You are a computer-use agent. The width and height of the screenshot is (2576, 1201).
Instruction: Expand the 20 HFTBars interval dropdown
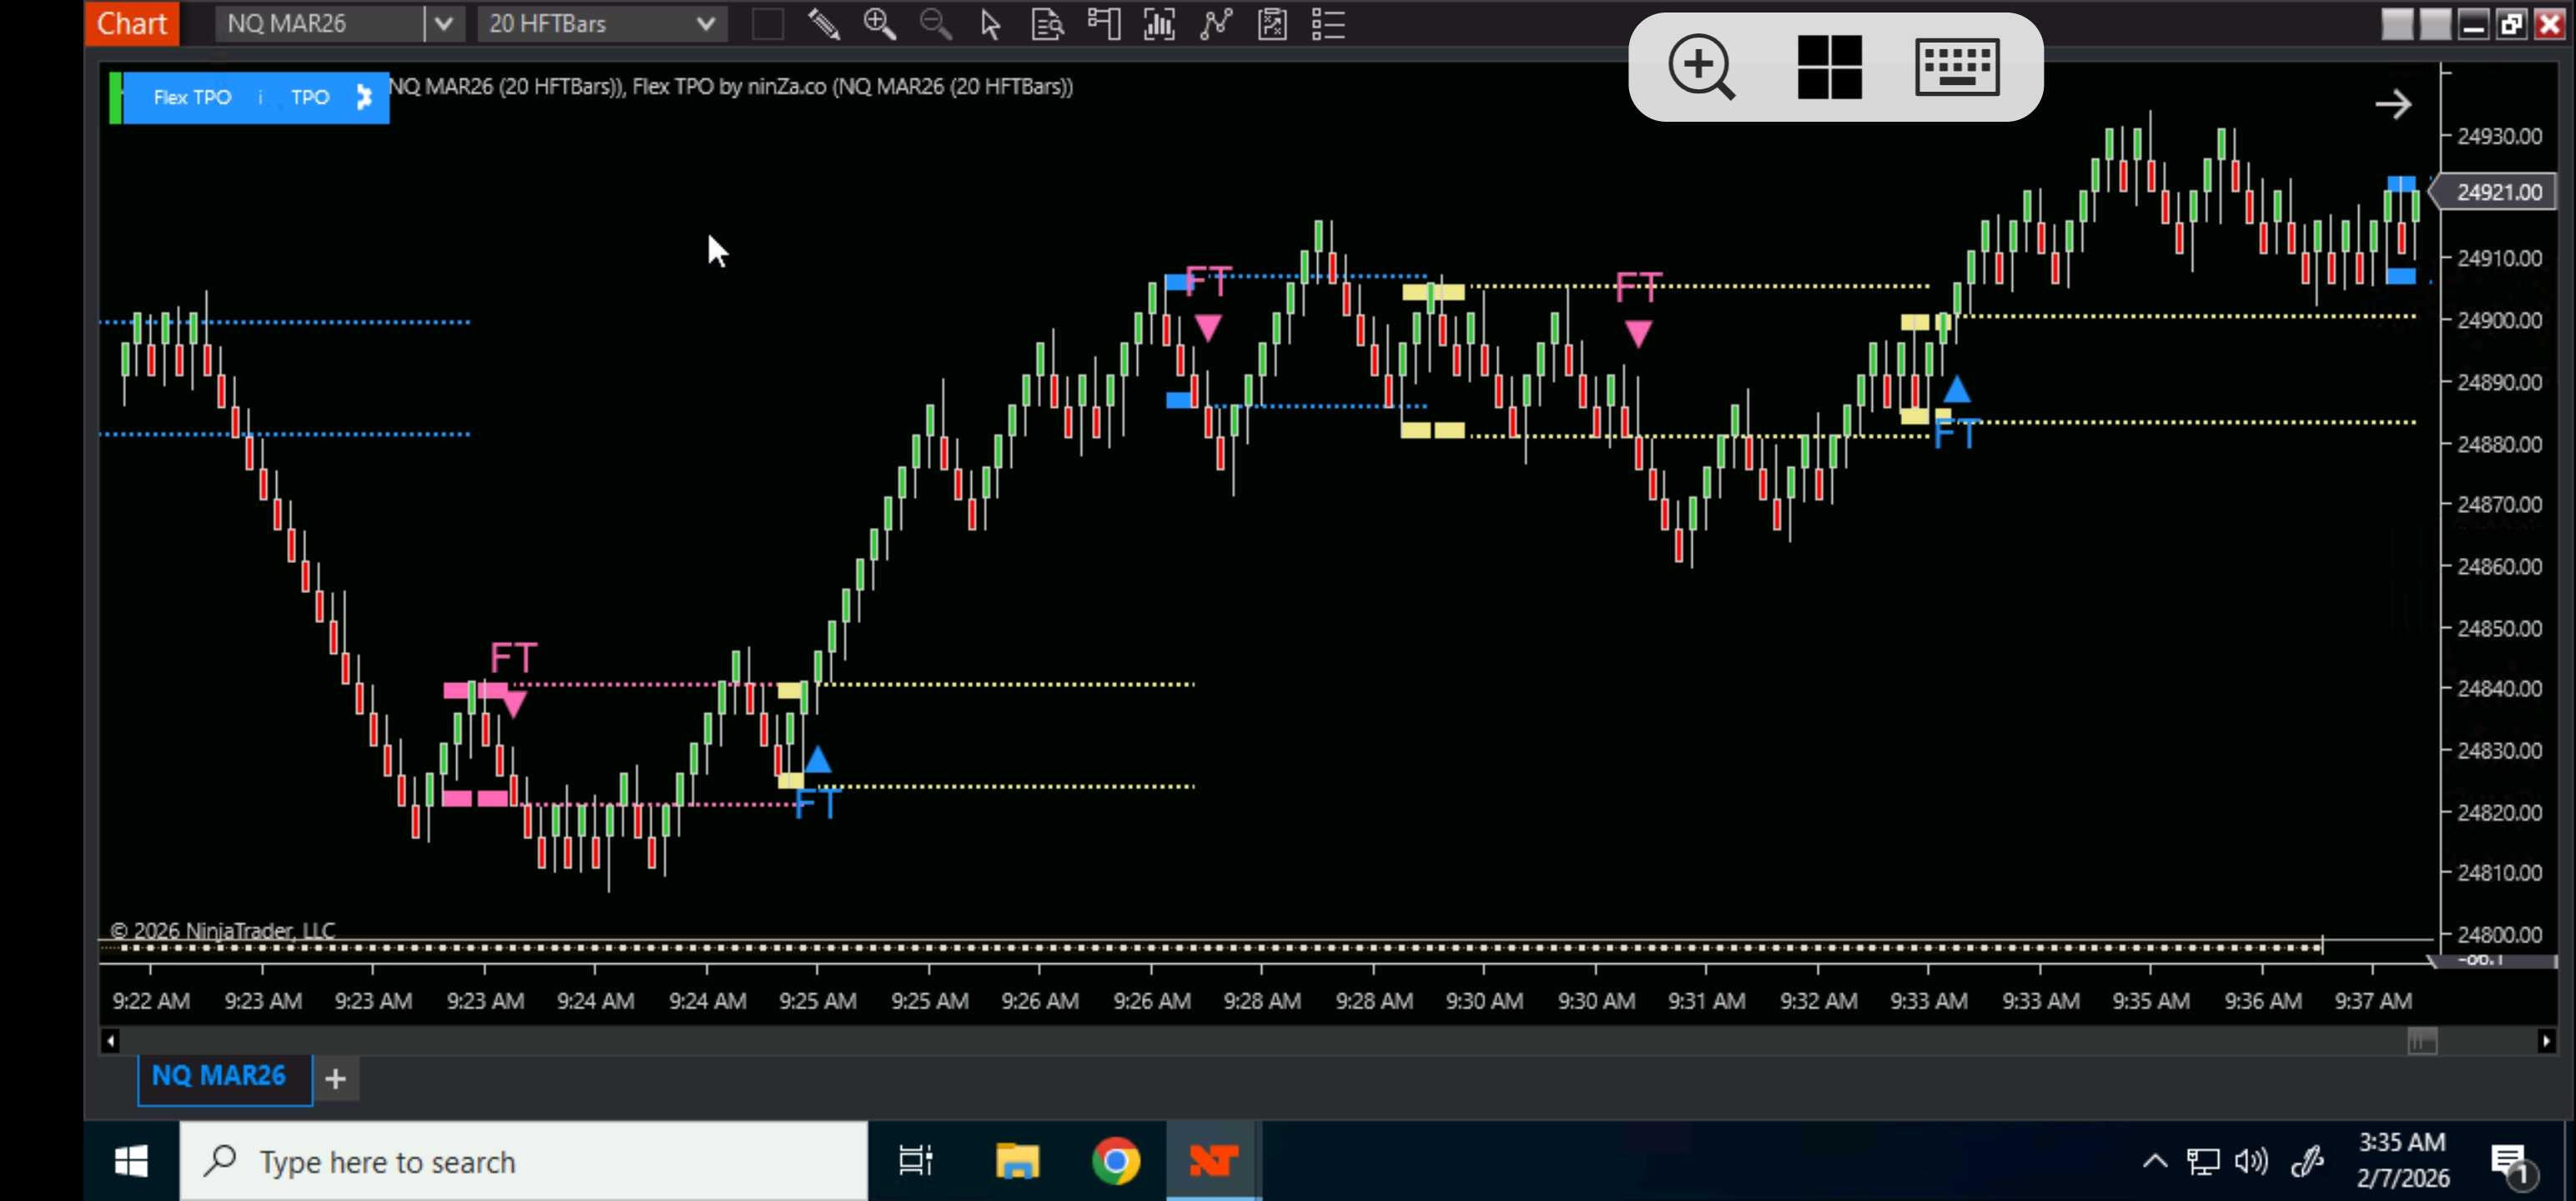705,24
